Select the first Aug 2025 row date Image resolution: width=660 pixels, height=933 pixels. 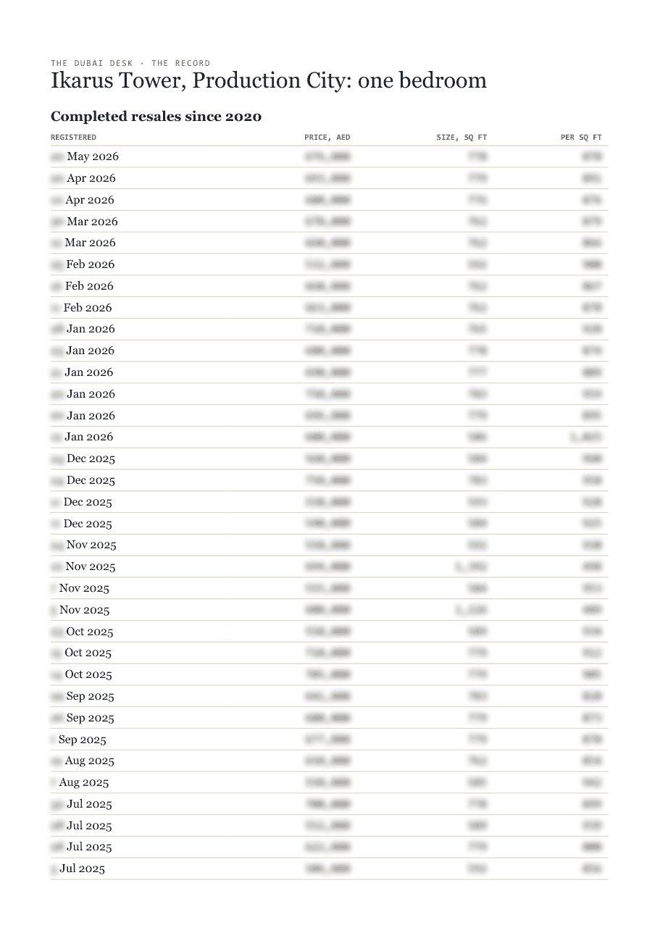coord(83,761)
